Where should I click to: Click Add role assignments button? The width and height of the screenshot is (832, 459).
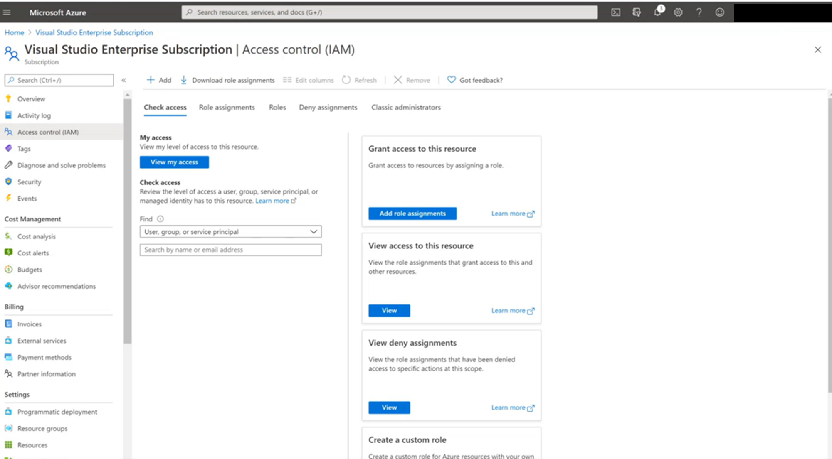[412, 213]
